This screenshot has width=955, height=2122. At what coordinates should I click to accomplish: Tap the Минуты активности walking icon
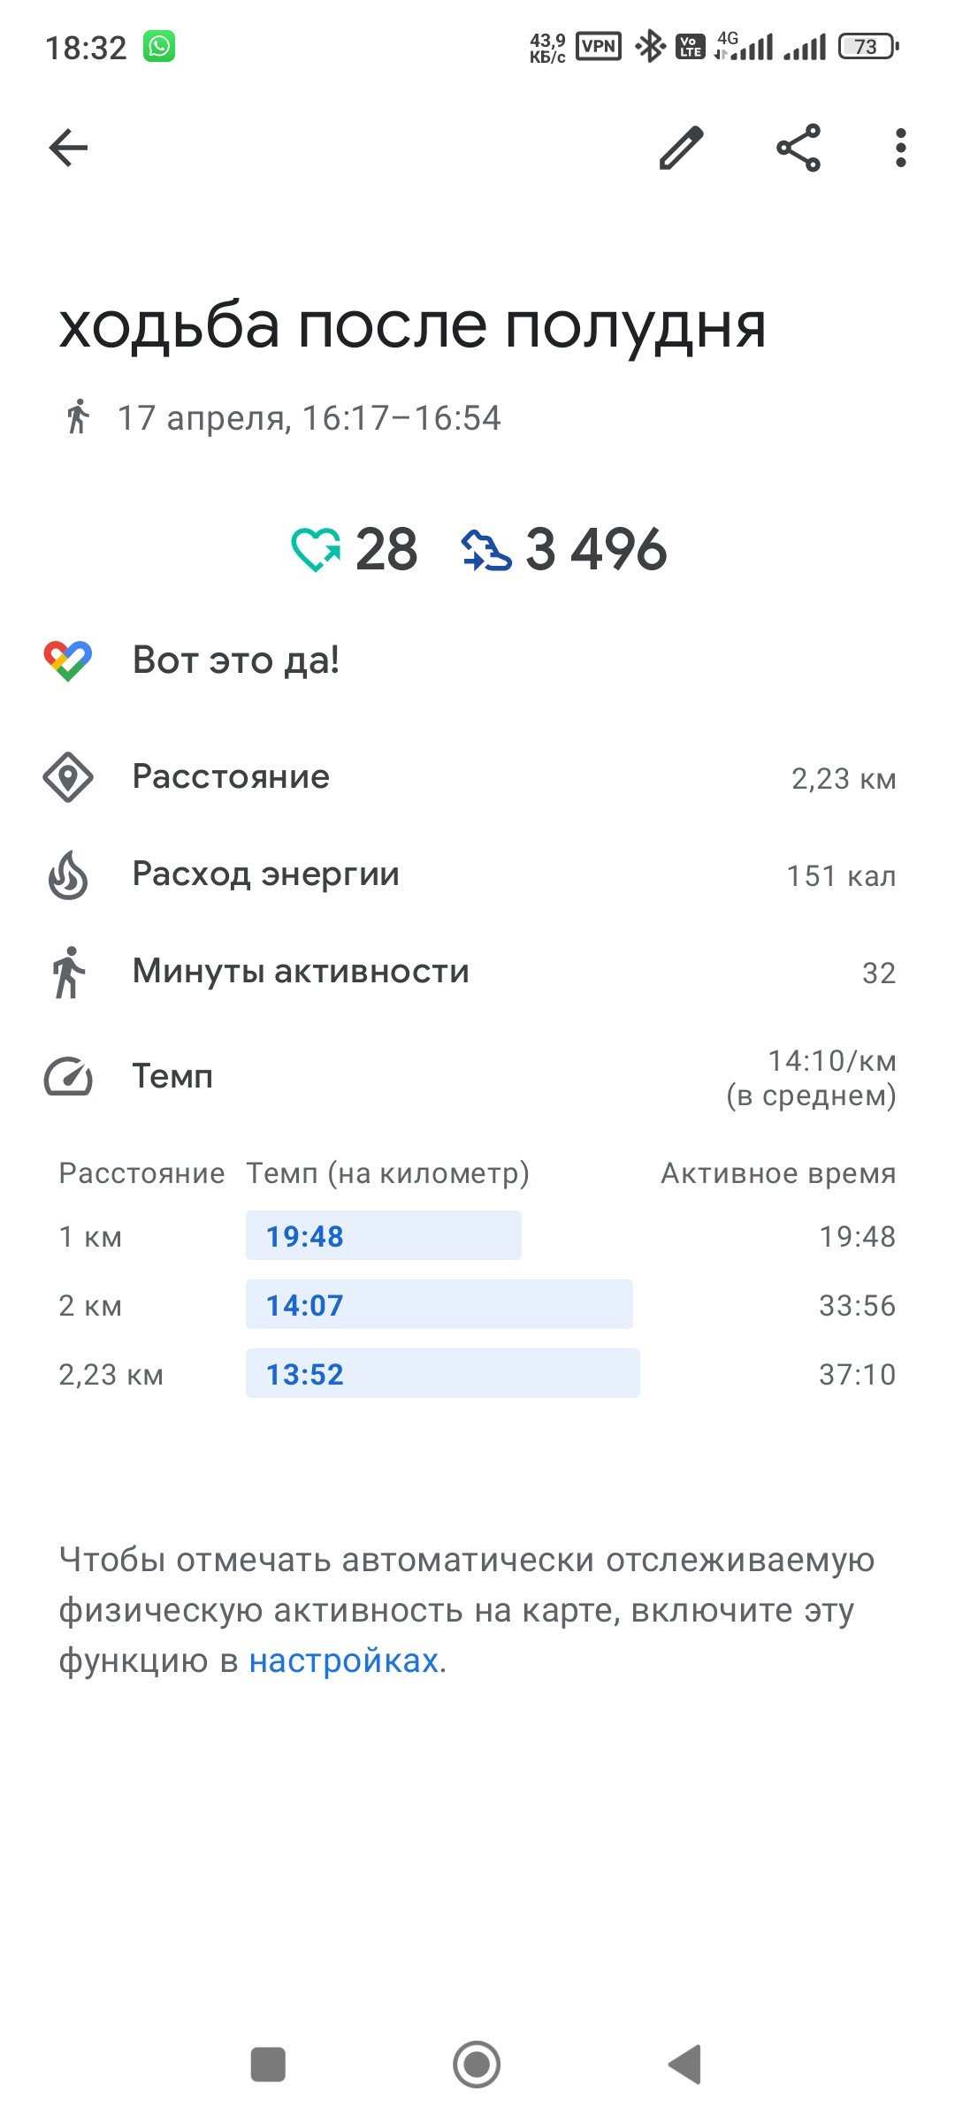point(68,972)
